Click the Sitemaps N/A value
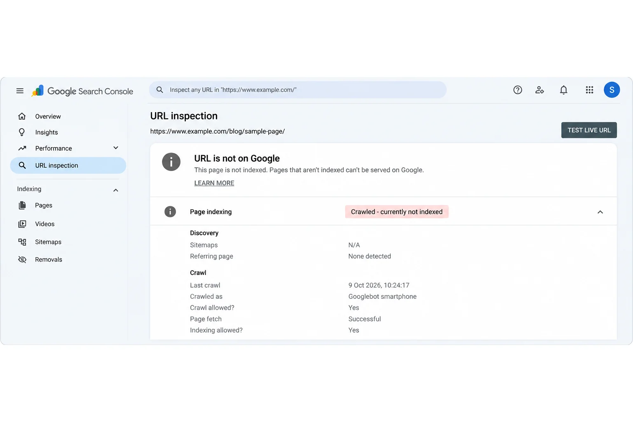The height and width of the screenshot is (422, 633). 354,245
